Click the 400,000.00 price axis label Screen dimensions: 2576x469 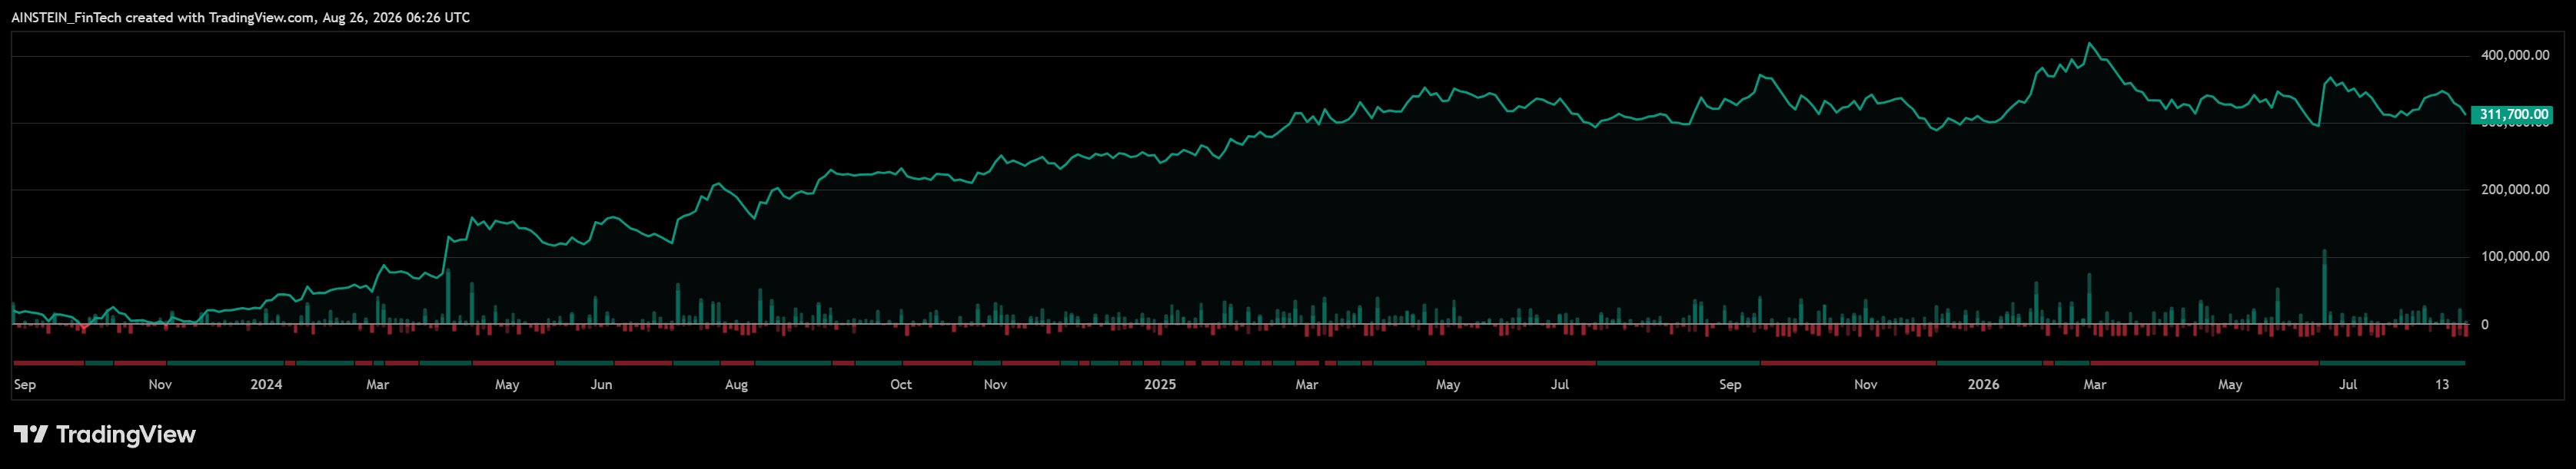click(x=2515, y=56)
